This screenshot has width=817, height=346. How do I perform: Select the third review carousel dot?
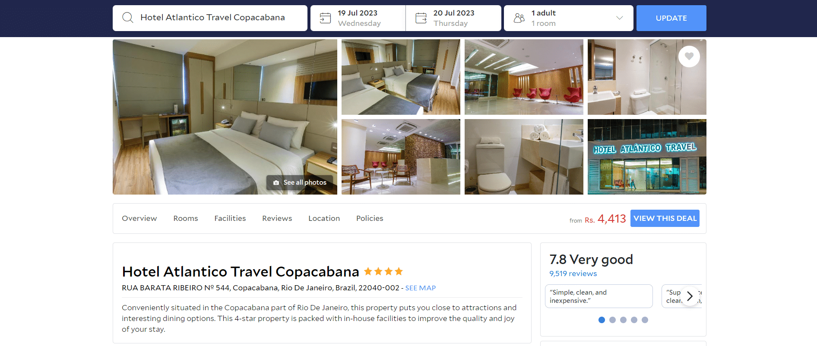(x=623, y=320)
